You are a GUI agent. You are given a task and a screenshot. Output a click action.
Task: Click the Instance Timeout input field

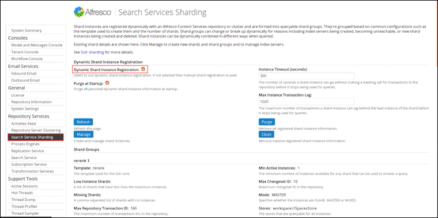point(307,76)
